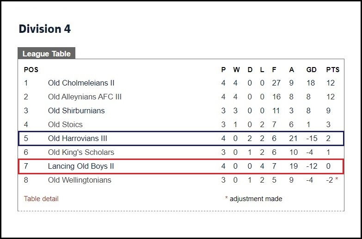Open Old Harrovians III team entry

tap(78, 138)
